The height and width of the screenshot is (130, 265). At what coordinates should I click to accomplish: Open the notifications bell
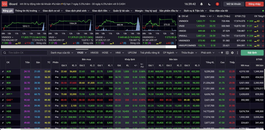click(201, 4)
